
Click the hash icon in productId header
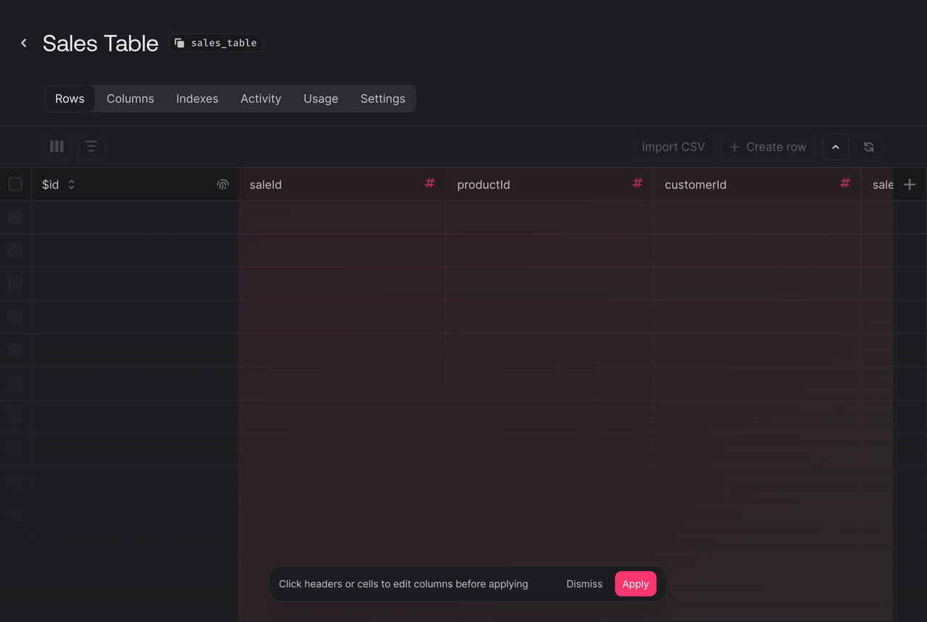click(637, 183)
